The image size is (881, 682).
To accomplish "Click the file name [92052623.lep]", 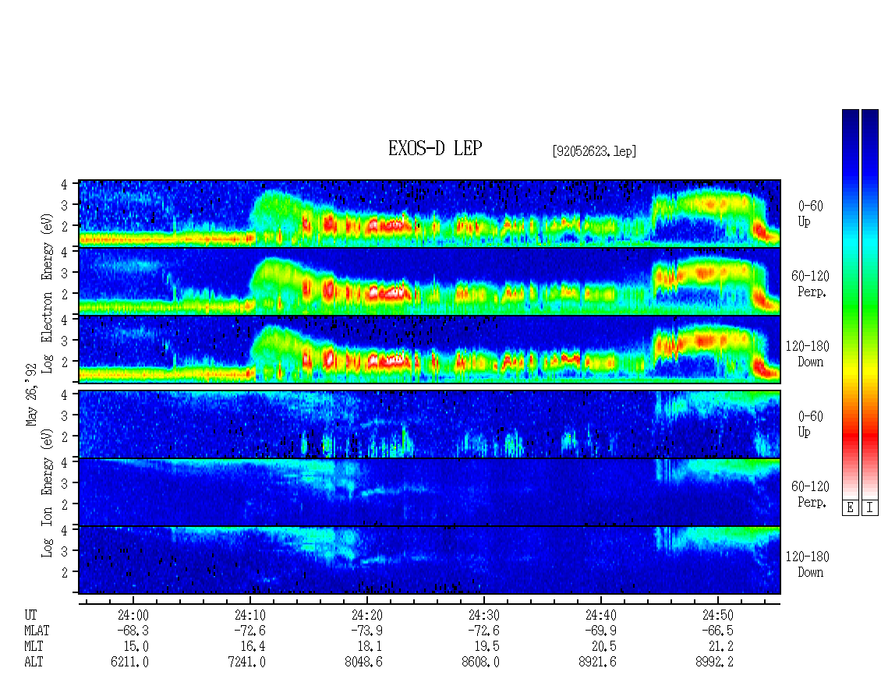I will tap(594, 150).
